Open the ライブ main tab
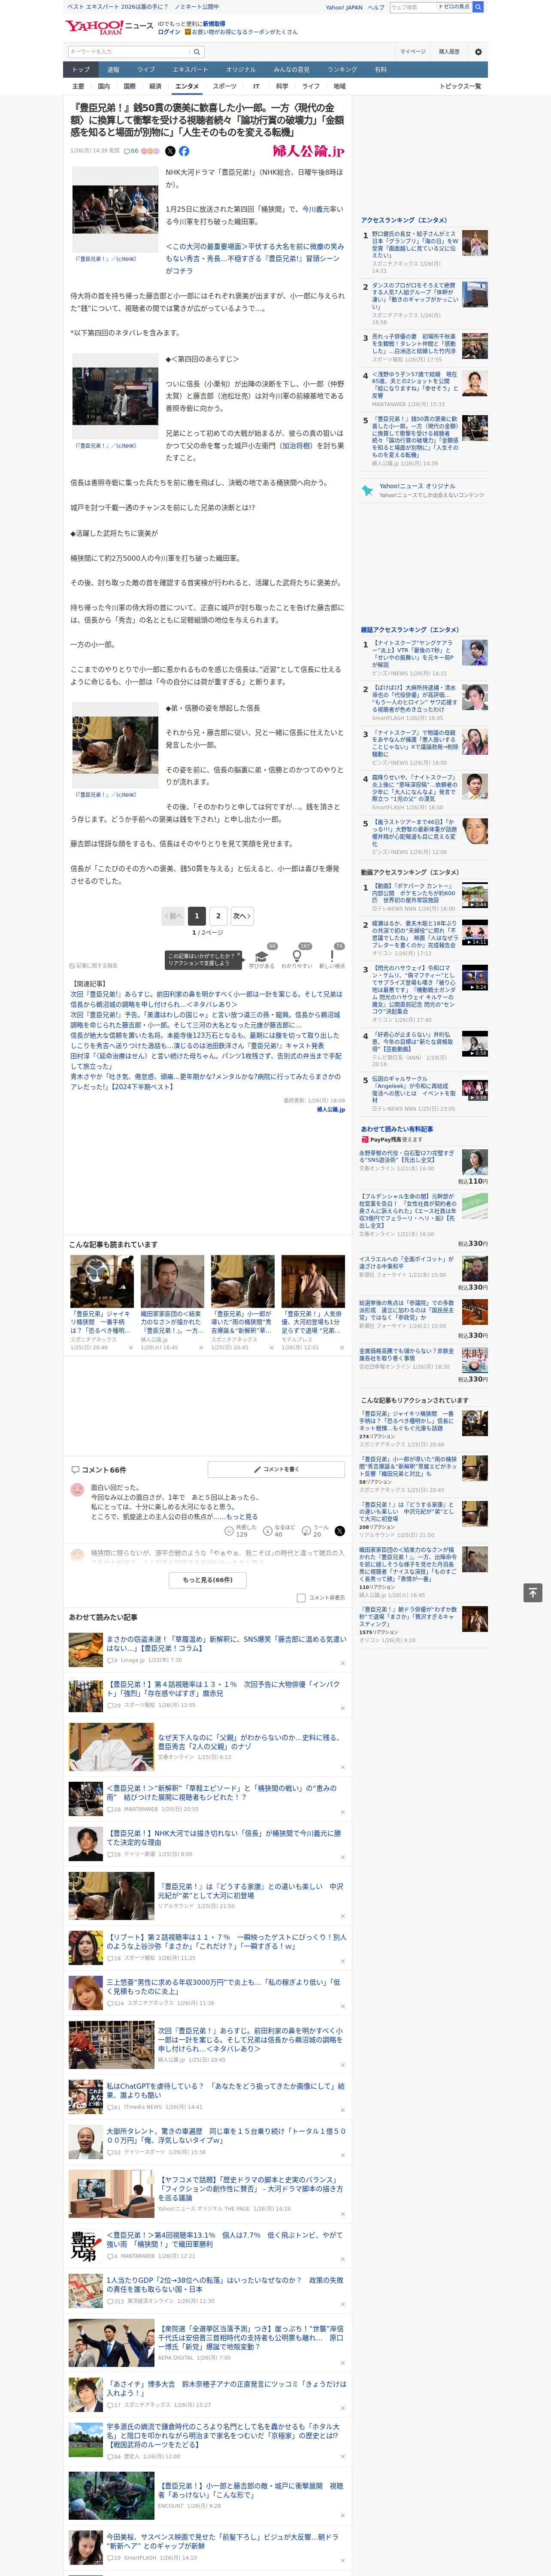Screen dimensions: 551x2576 (x=146, y=69)
